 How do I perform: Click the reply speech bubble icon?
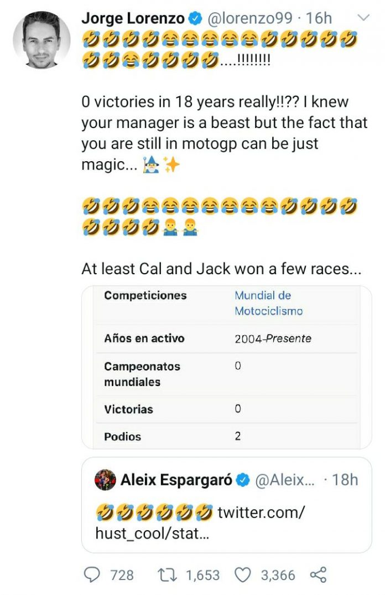92,575
